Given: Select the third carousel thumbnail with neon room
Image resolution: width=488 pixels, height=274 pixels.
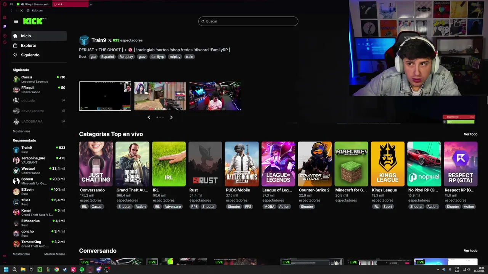Looking at the screenshot, I should coord(215,96).
